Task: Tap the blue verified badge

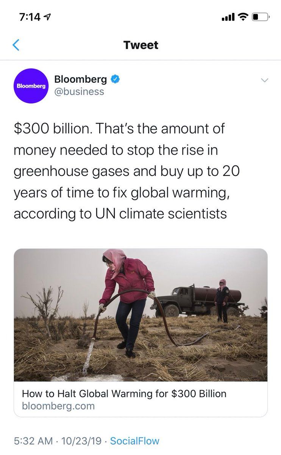Action: point(115,79)
